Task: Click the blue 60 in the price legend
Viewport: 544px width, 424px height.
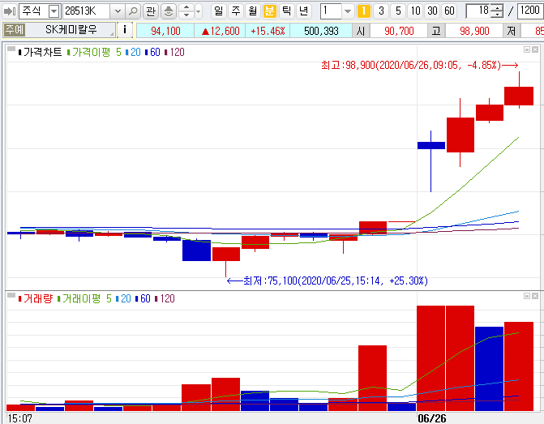Action: (155, 53)
